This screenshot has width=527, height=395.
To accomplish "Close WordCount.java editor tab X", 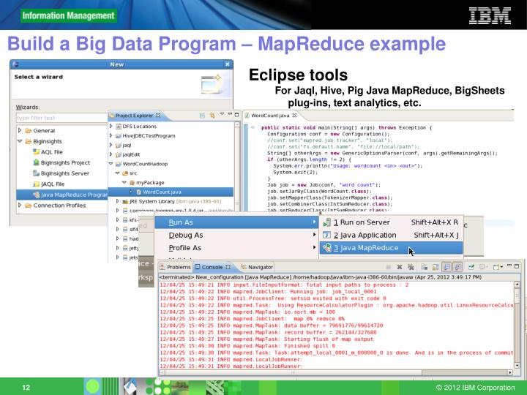I will pyautogui.click(x=294, y=116).
